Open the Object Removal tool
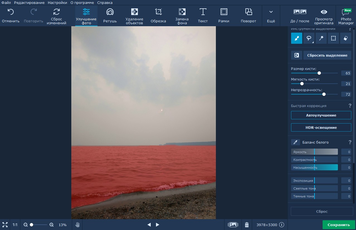Screen dimensions: 356x230 pos(134,16)
